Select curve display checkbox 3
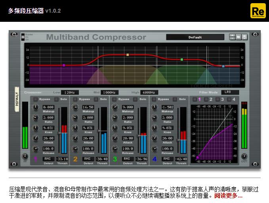The image size is (269, 203). pos(217,99)
